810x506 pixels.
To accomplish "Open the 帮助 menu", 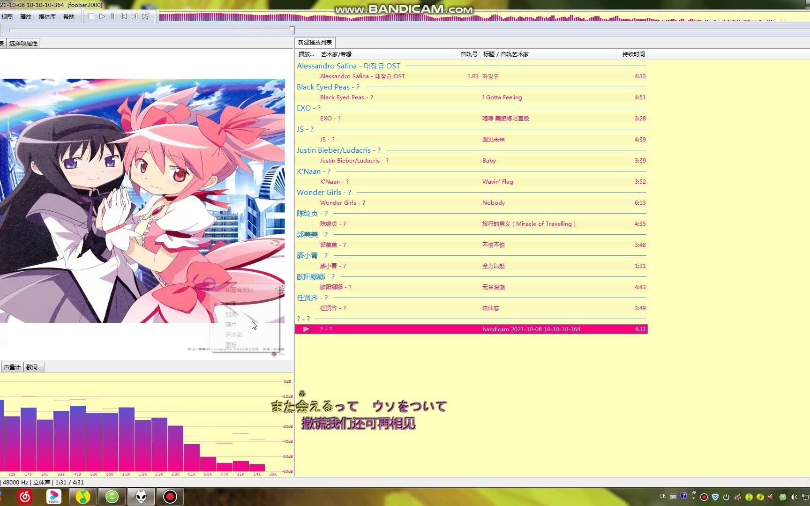I will pyautogui.click(x=69, y=17).
